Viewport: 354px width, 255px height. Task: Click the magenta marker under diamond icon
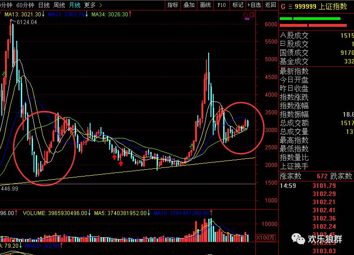coord(247,19)
